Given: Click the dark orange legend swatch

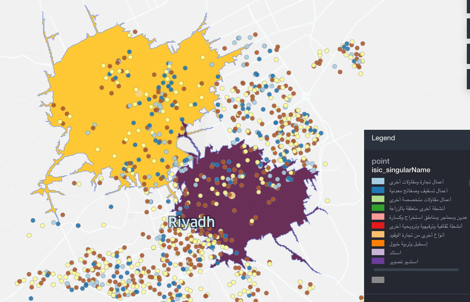Looking at the screenshot, I should 378,243.
